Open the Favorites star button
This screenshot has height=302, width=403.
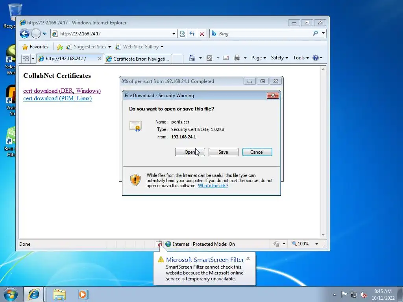click(x=35, y=47)
